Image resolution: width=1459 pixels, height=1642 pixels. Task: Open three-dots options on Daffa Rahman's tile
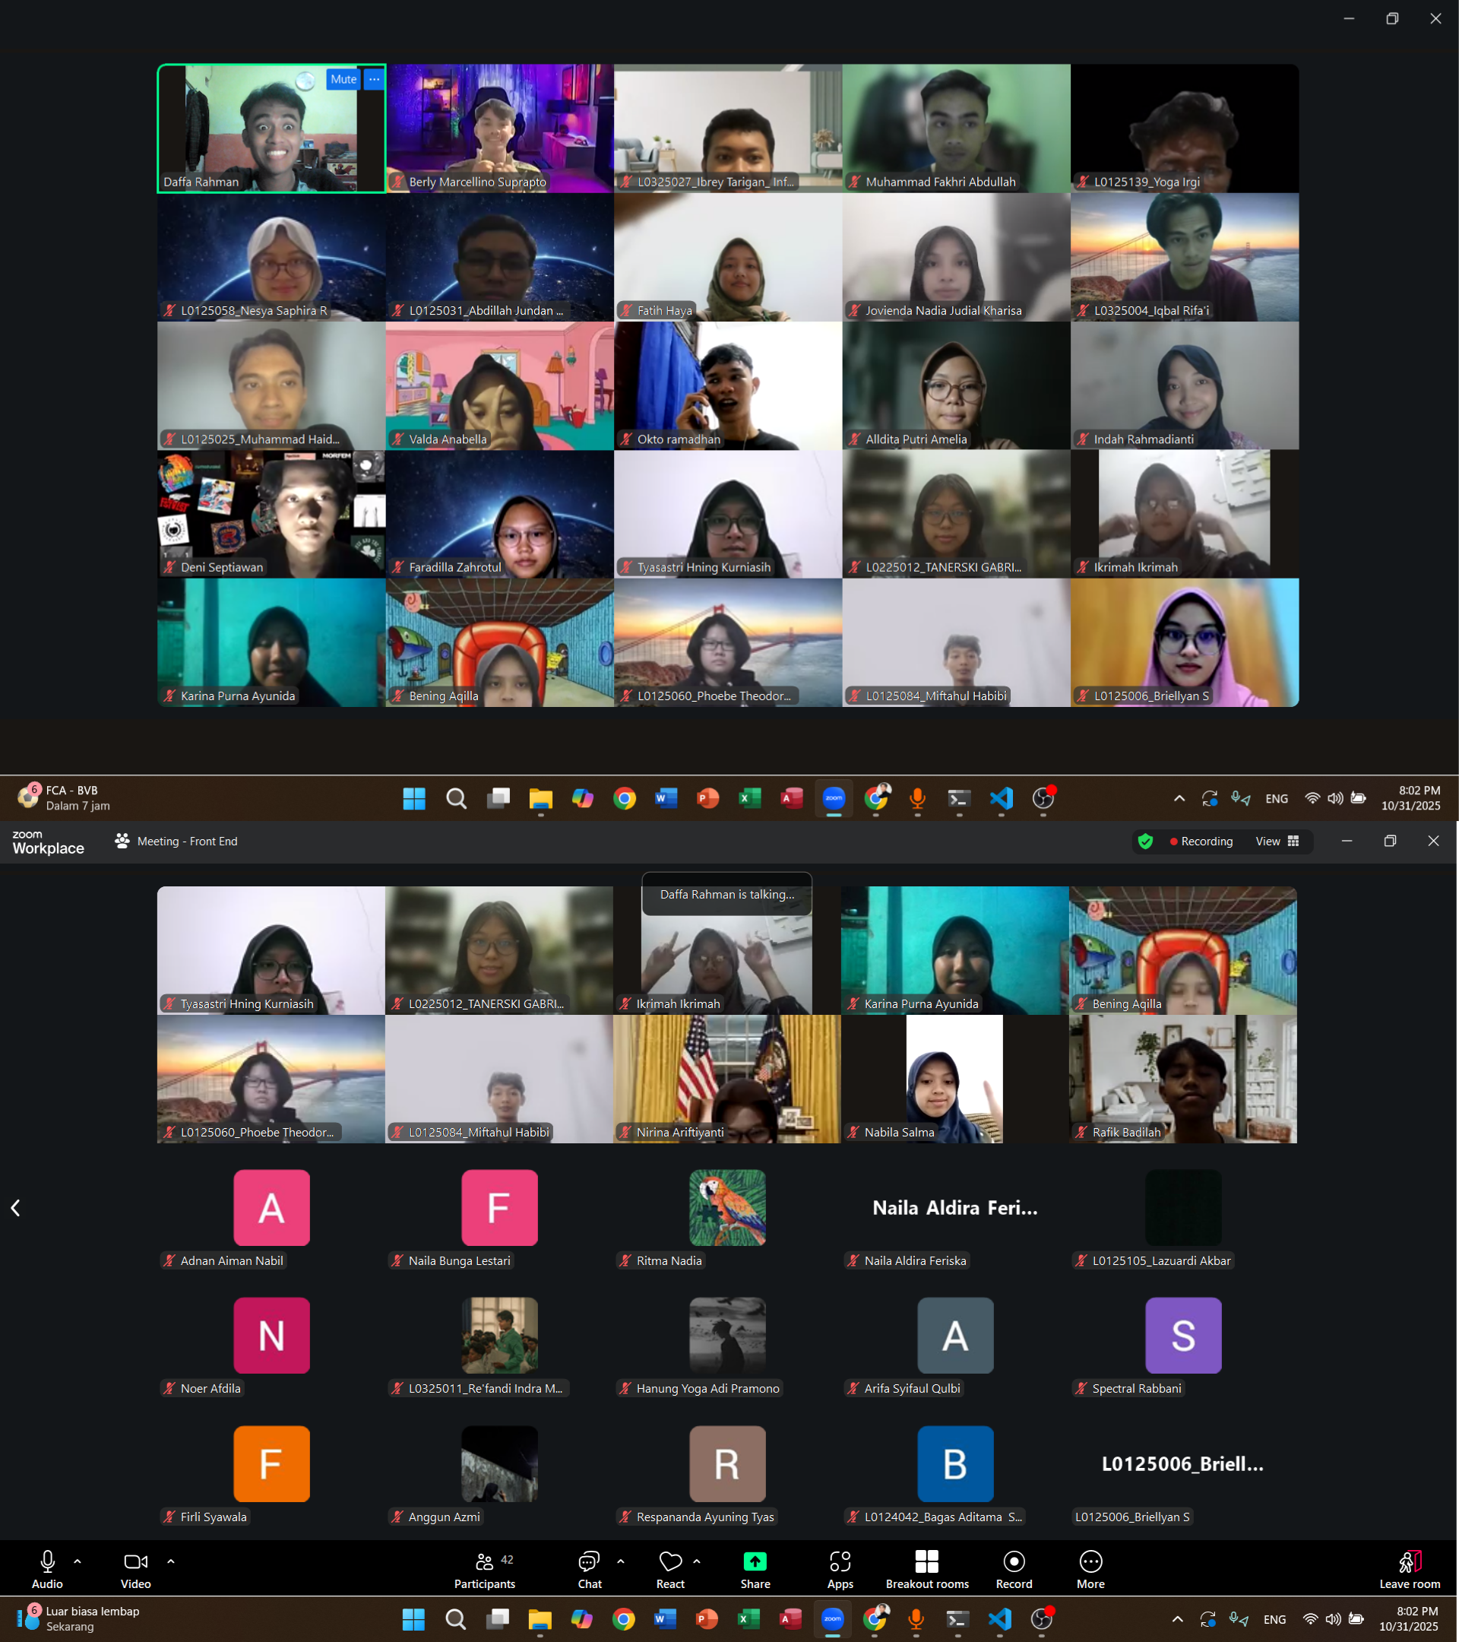pyautogui.click(x=374, y=80)
